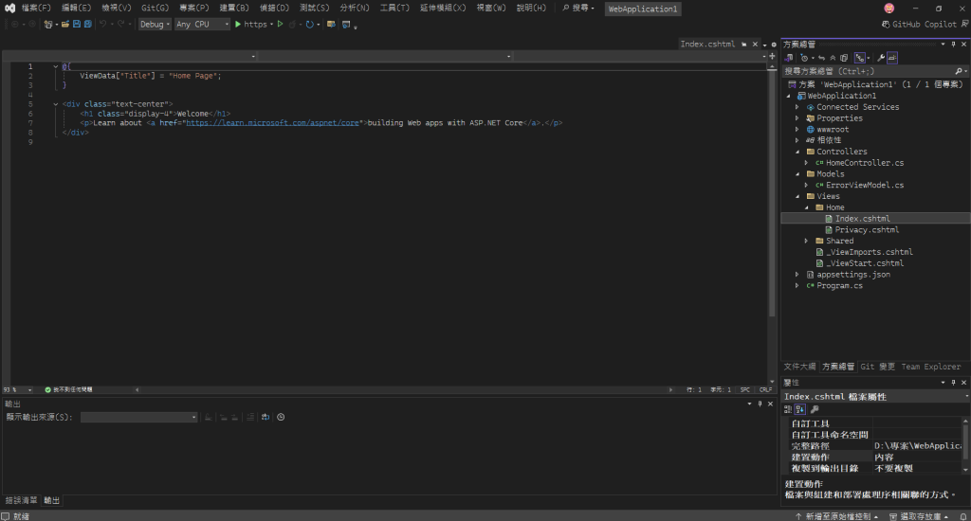
Task: Click the editor settings gear icon
Action: [x=774, y=45]
